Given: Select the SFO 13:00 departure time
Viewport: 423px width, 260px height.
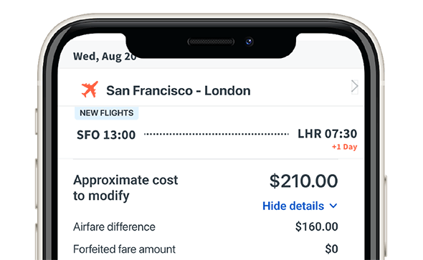Looking at the screenshot, I should (106, 135).
